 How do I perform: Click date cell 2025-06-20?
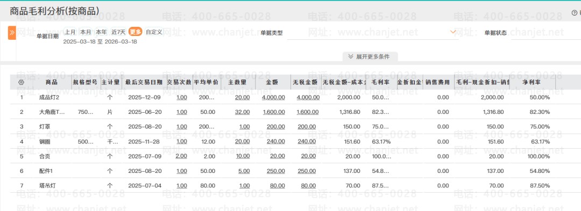pyautogui.click(x=145, y=112)
